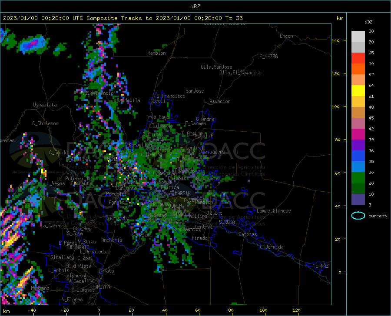
Task: Click the '100' km tick on right axis
Action: (x=336, y=106)
